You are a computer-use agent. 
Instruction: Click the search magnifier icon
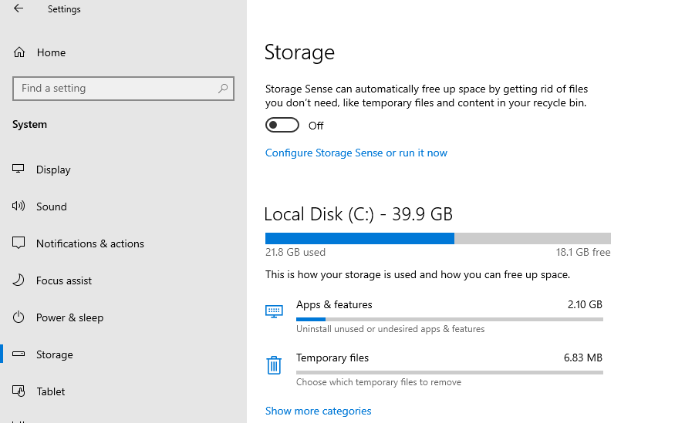[x=223, y=89]
